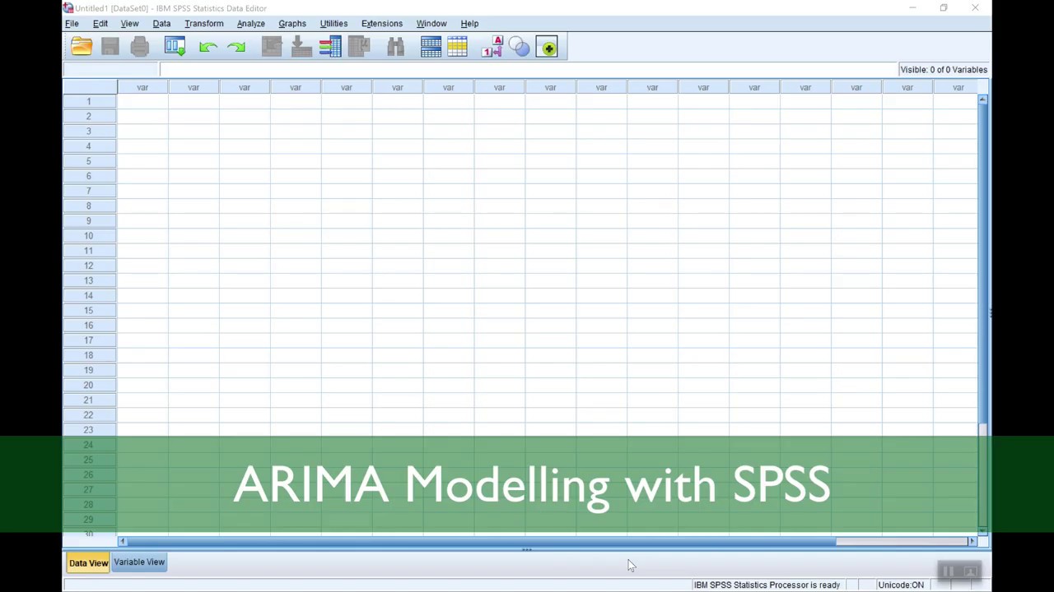
Task: Select row header 1
Action: point(89,101)
